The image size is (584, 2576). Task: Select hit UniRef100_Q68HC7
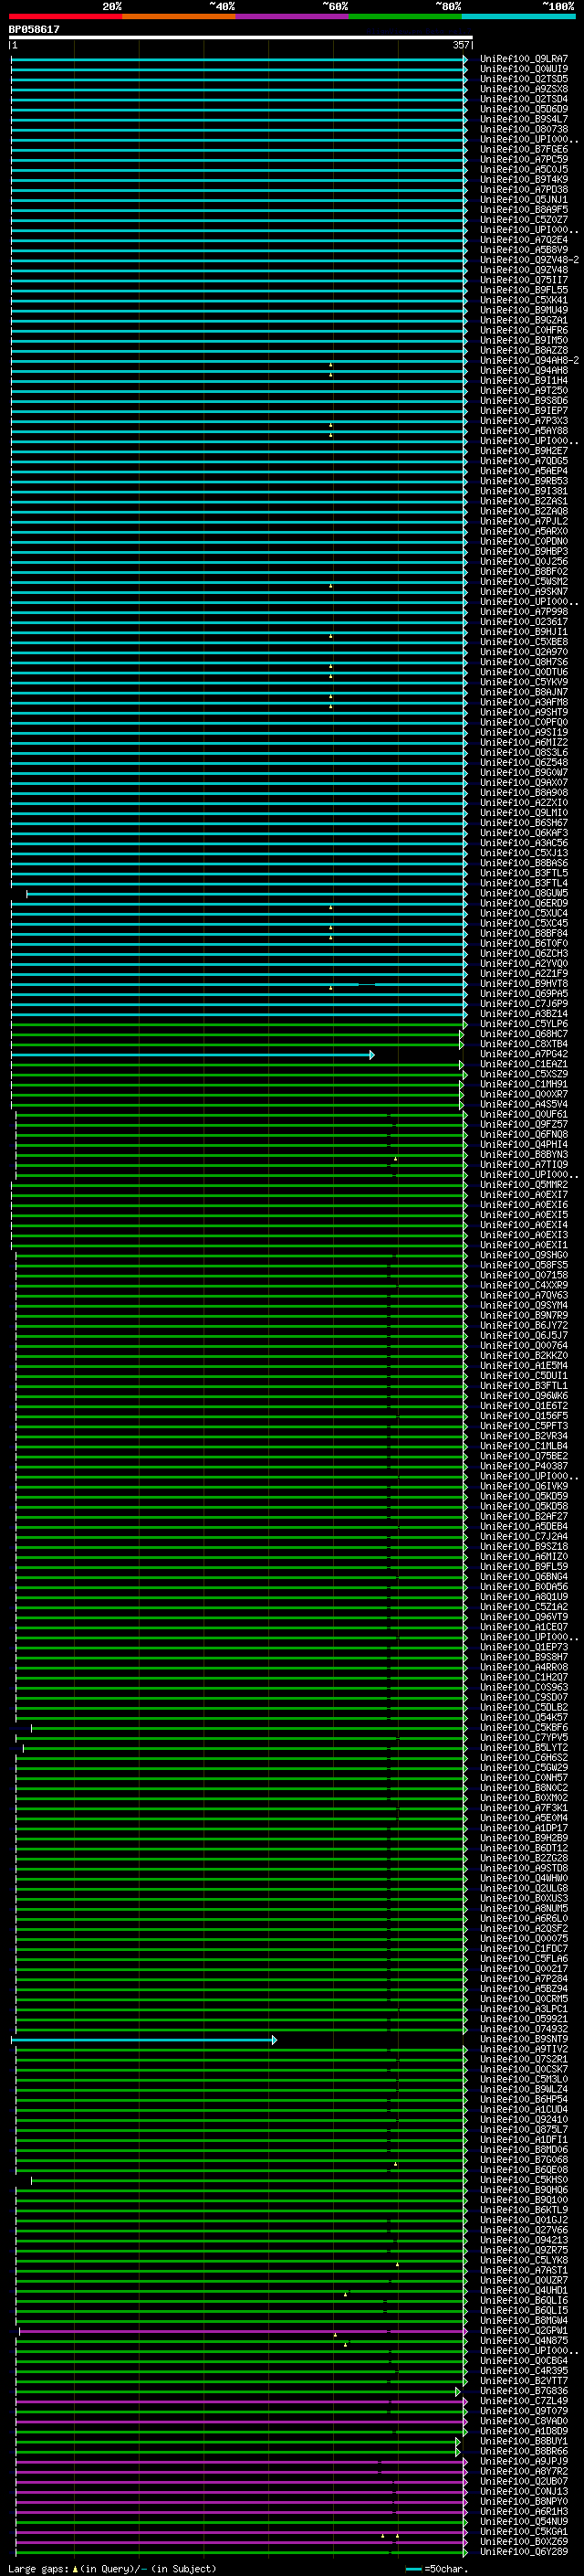tap(524, 1034)
